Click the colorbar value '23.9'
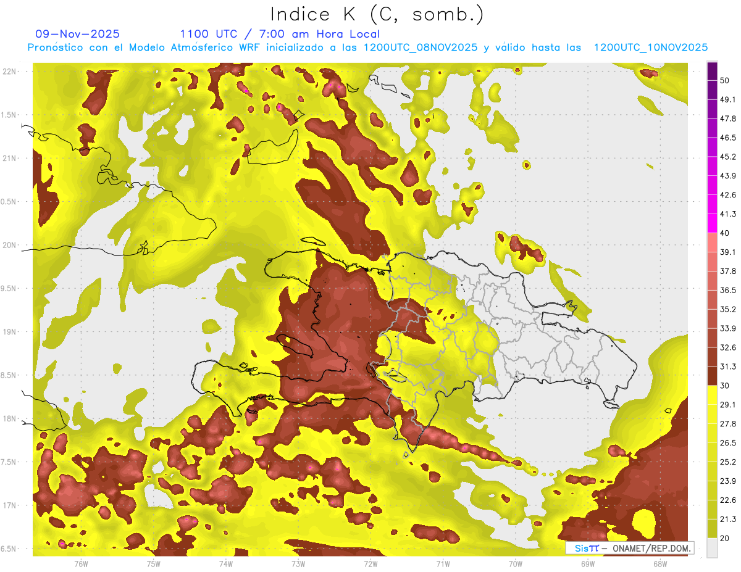Screen dimensions: 741x572 pyautogui.click(x=728, y=481)
